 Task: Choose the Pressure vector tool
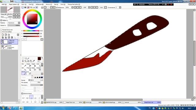(x=29, y=69)
